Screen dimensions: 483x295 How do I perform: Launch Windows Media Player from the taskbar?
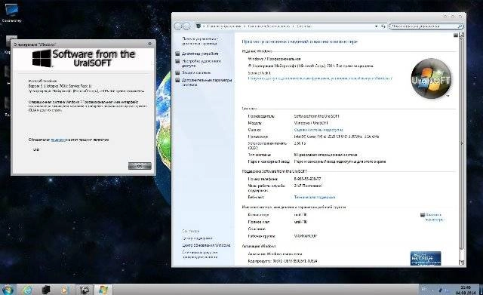pyautogui.click(x=64, y=290)
